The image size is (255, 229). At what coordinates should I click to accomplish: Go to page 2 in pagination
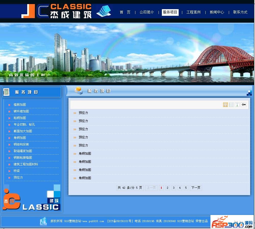167,188
